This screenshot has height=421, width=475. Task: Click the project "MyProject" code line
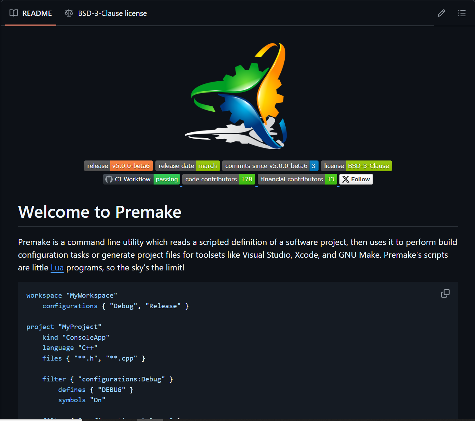[64, 327]
